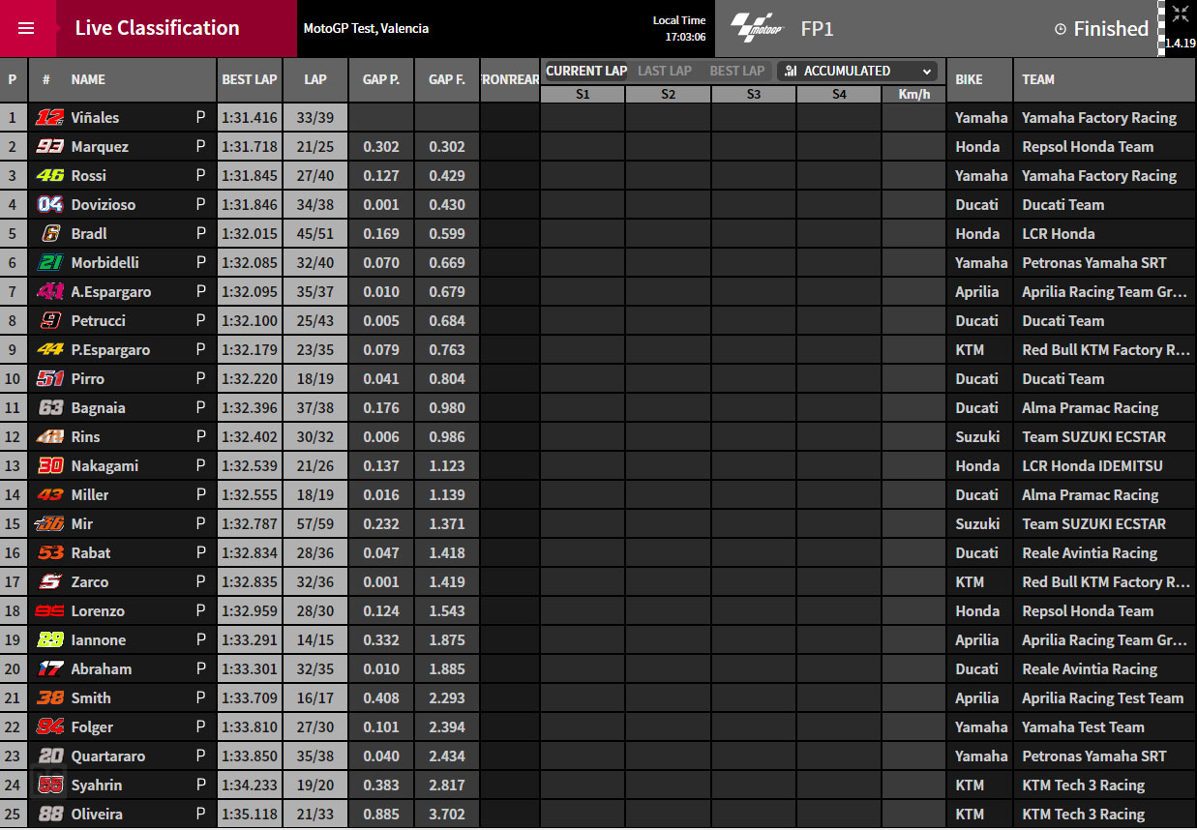Click the FP1 session label

818,29
